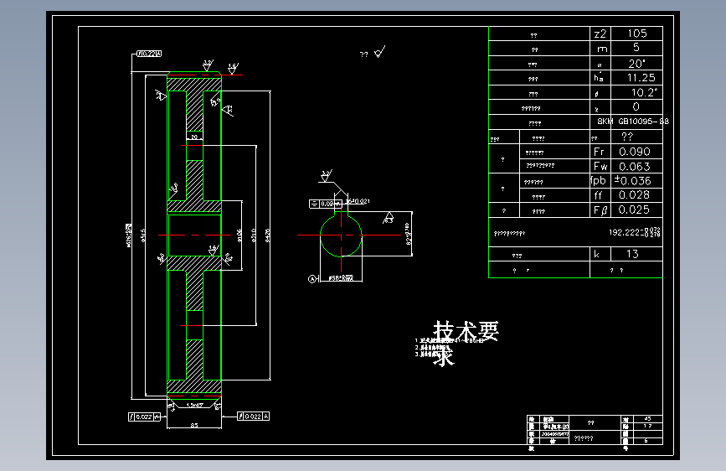Image resolution: width=726 pixels, height=471 pixels.
Task: Select the 'Fβ' symbol cell
Action: tap(600, 210)
